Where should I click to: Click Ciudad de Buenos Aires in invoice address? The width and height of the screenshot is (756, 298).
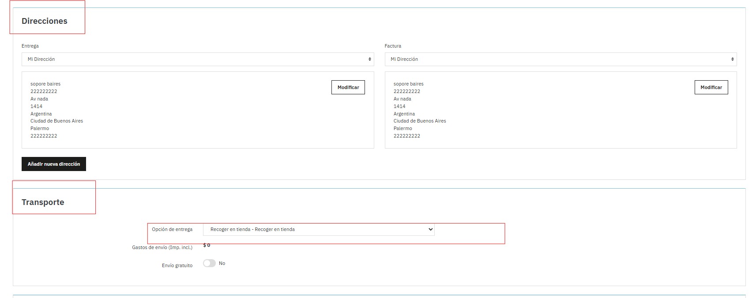[420, 121]
